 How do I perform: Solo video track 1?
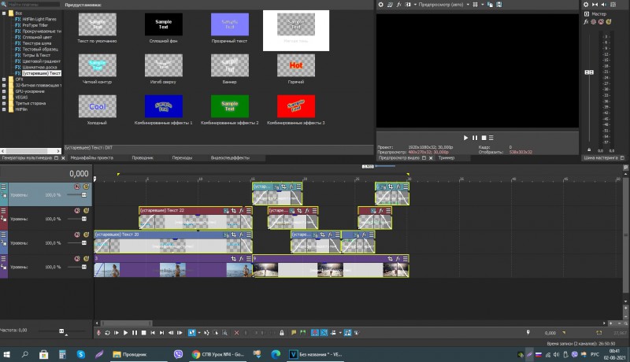coord(86,187)
